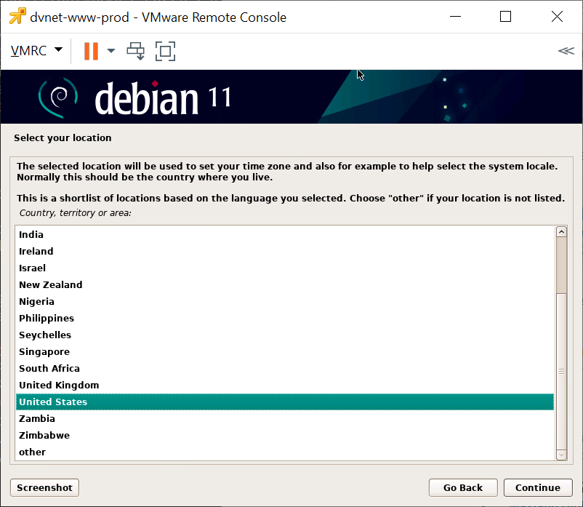Choose United Kingdom in the country list
The height and width of the screenshot is (507, 583).
coord(59,385)
